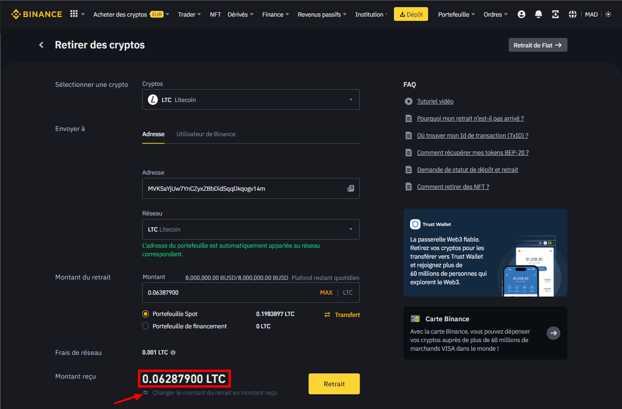Open the Tutoriel vidéo FAQ link
Image resolution: width=622 pixels, height=409 pixels.
pyautogui.click(x=435, y=102)
